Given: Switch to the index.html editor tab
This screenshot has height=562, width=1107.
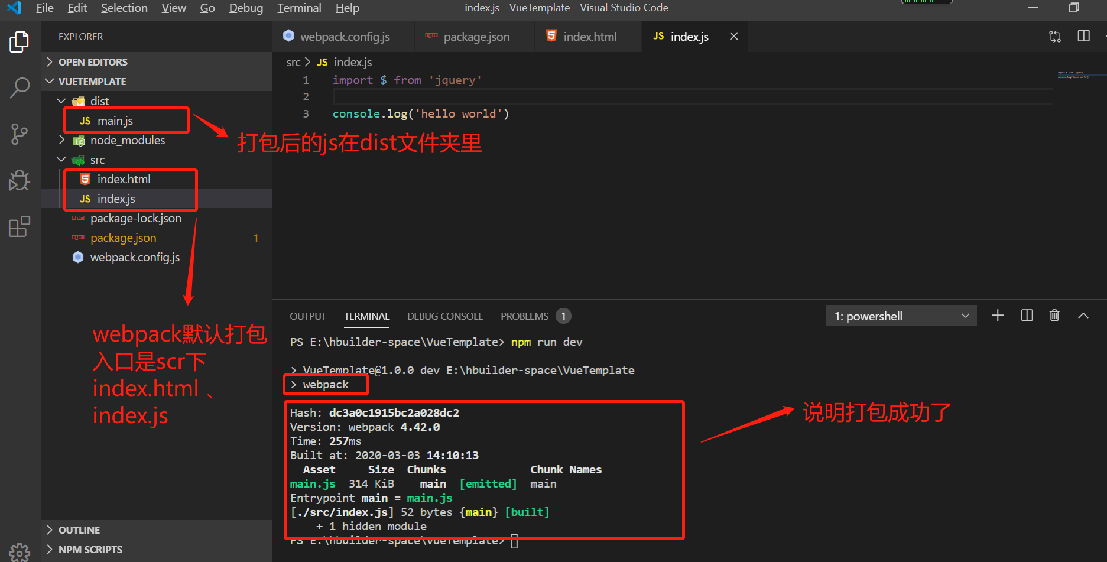Looking at the screenshot, I should (x=589, y=37).
